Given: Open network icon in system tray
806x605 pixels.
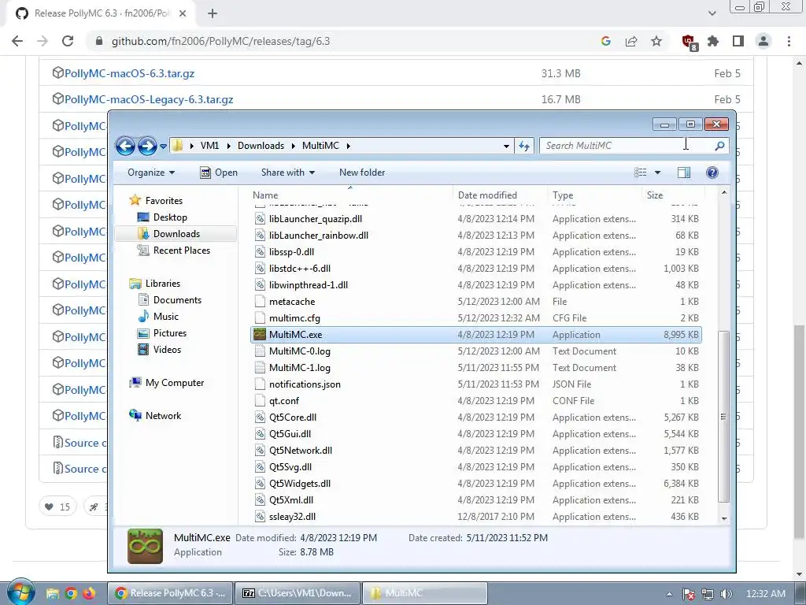Looking at the screenshot, I should 708,594.
